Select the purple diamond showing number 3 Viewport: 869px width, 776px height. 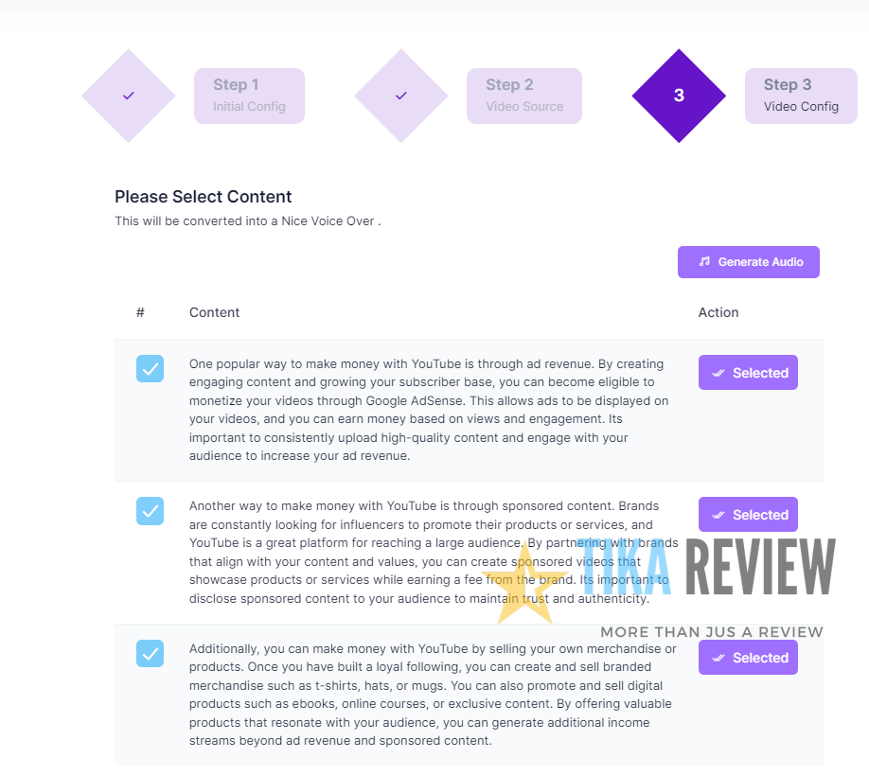(678, 96)
